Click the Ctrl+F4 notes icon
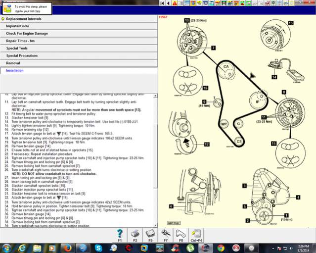Screen dimensions: 316x253 196,235
